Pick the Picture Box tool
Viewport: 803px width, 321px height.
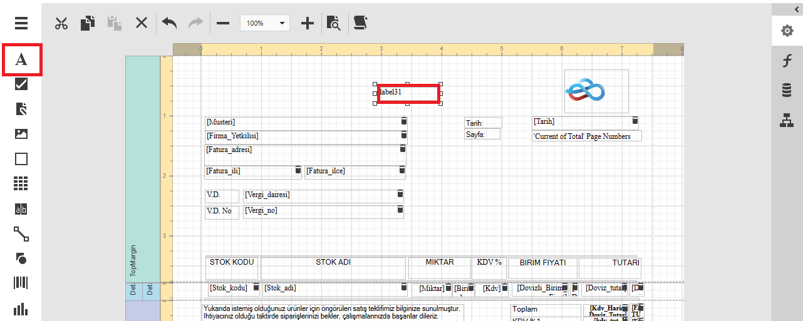21,133
